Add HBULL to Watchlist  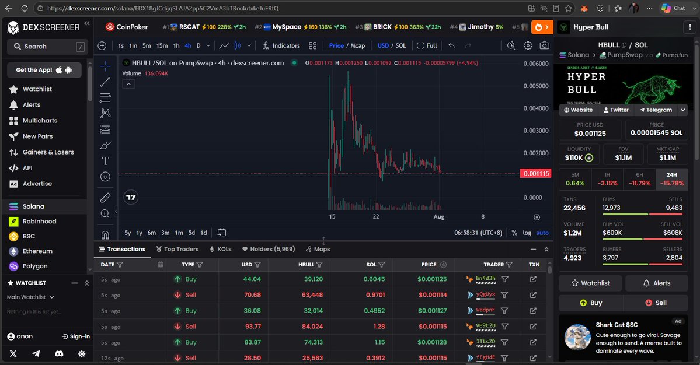591,283
